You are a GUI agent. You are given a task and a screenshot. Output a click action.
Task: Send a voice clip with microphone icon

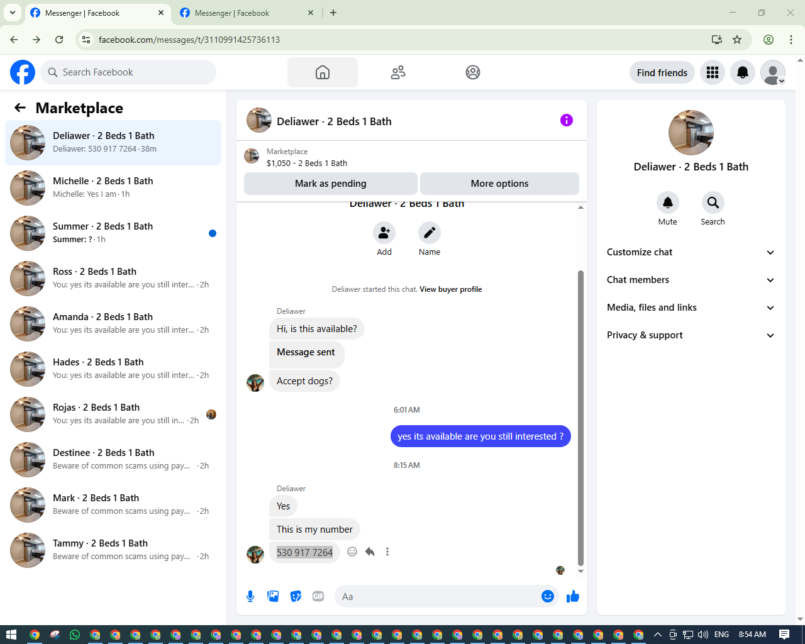pyautogui.click(x=250, y=596)
